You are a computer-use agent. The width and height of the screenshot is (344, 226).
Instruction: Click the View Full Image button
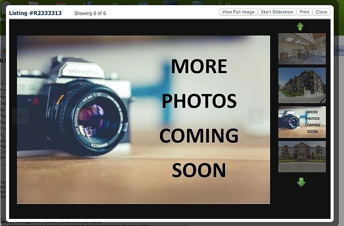(238, 12)
